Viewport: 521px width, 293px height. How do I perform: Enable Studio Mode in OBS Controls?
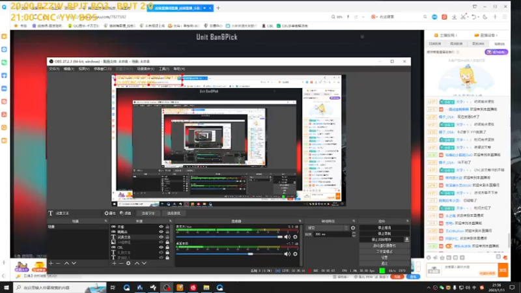tap(384, 251)
